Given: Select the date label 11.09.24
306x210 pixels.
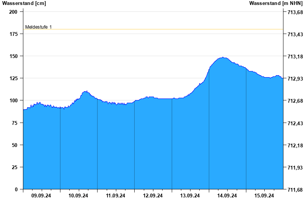Looking at the screenshot, I should pyautogui.click(x=116, y=195).
